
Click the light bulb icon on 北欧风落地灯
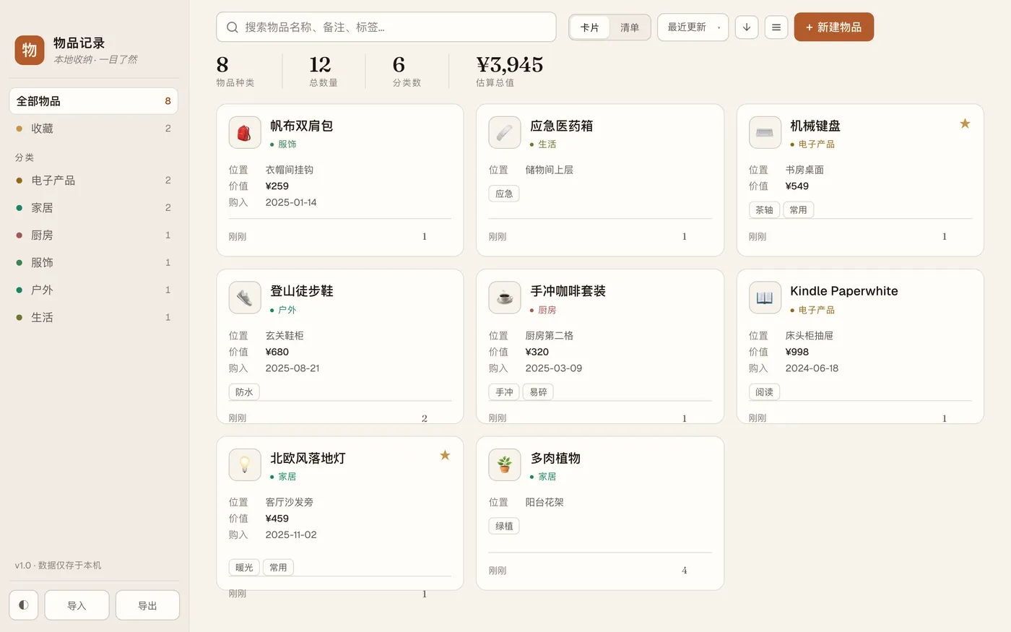point(245,464)
